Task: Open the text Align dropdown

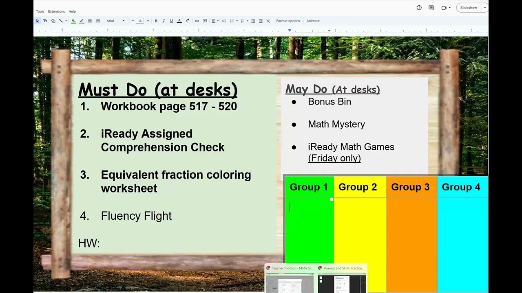Action: pyautogui.click(x=215, y=21)
